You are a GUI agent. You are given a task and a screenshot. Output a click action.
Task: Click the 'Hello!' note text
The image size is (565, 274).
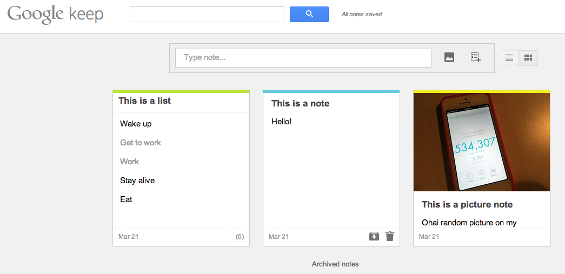(x=282, y=122)
